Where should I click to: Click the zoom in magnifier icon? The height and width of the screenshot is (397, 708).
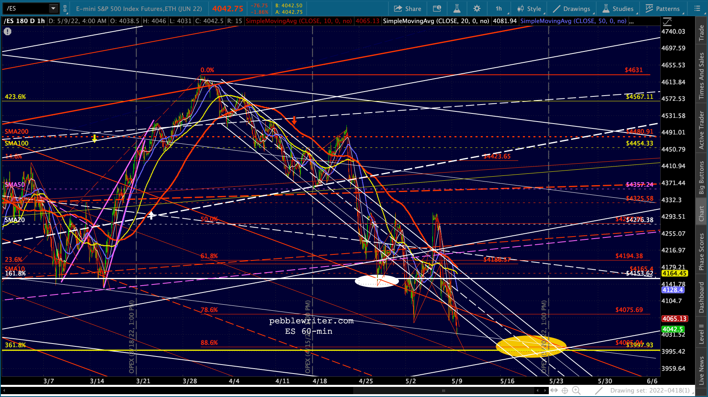tap(576, 391)
